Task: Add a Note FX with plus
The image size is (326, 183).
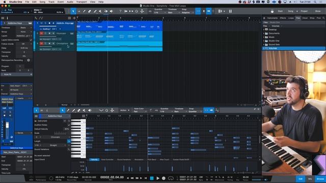Action: [x=31, y=75]
